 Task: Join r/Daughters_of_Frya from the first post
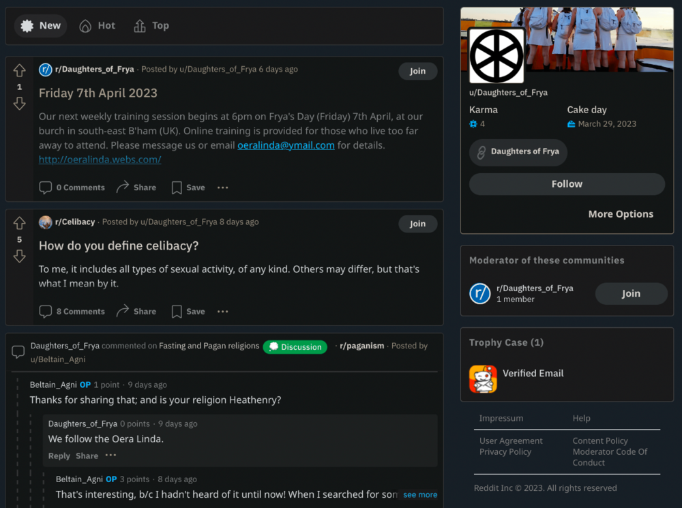417,71
